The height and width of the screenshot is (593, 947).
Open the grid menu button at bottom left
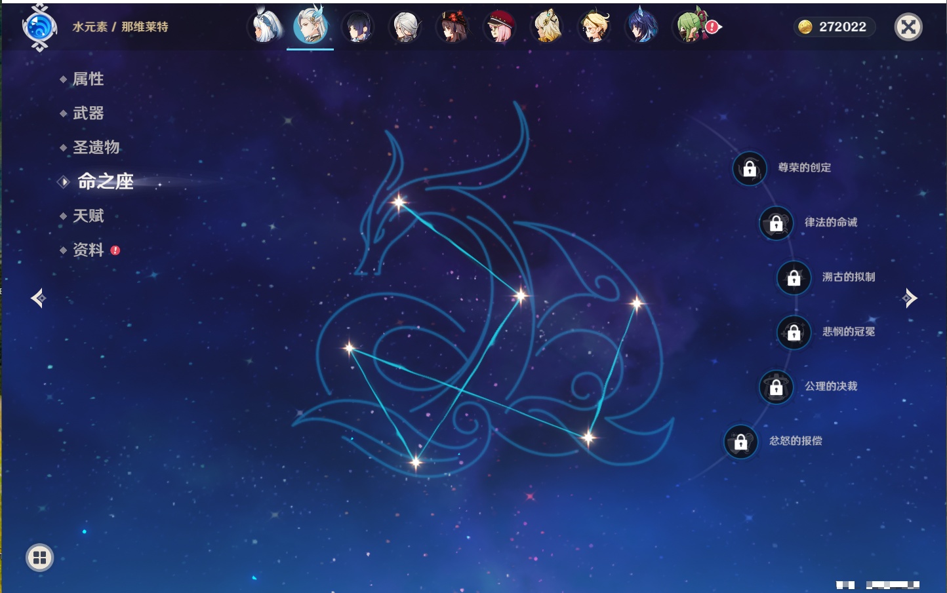pyautogui.click(x=39, y=558)
